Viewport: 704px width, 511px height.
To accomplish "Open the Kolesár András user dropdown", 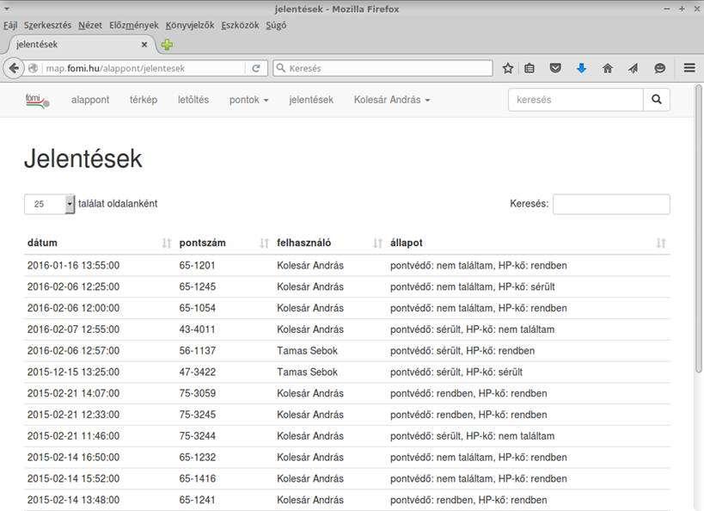I will (392, 100).
